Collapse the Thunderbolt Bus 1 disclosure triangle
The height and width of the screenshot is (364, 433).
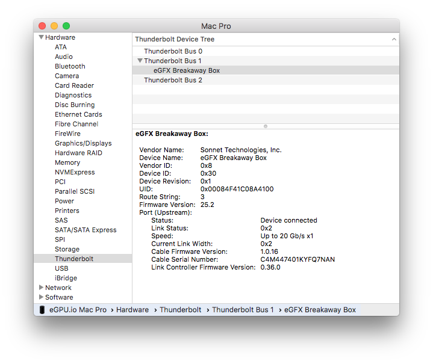140,60
